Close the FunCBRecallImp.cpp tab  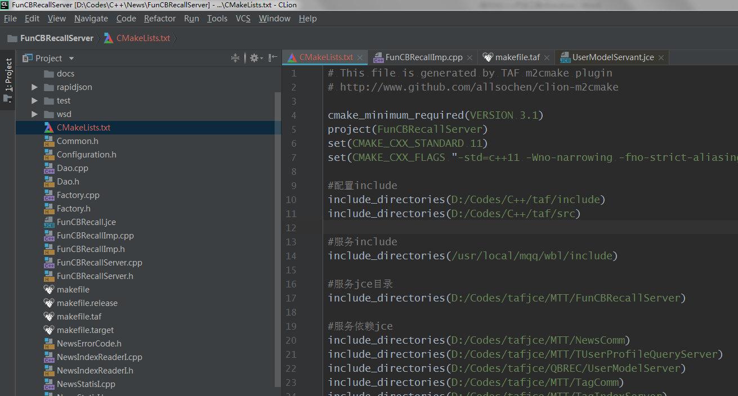pyautogui.click(x=469, y=57)
